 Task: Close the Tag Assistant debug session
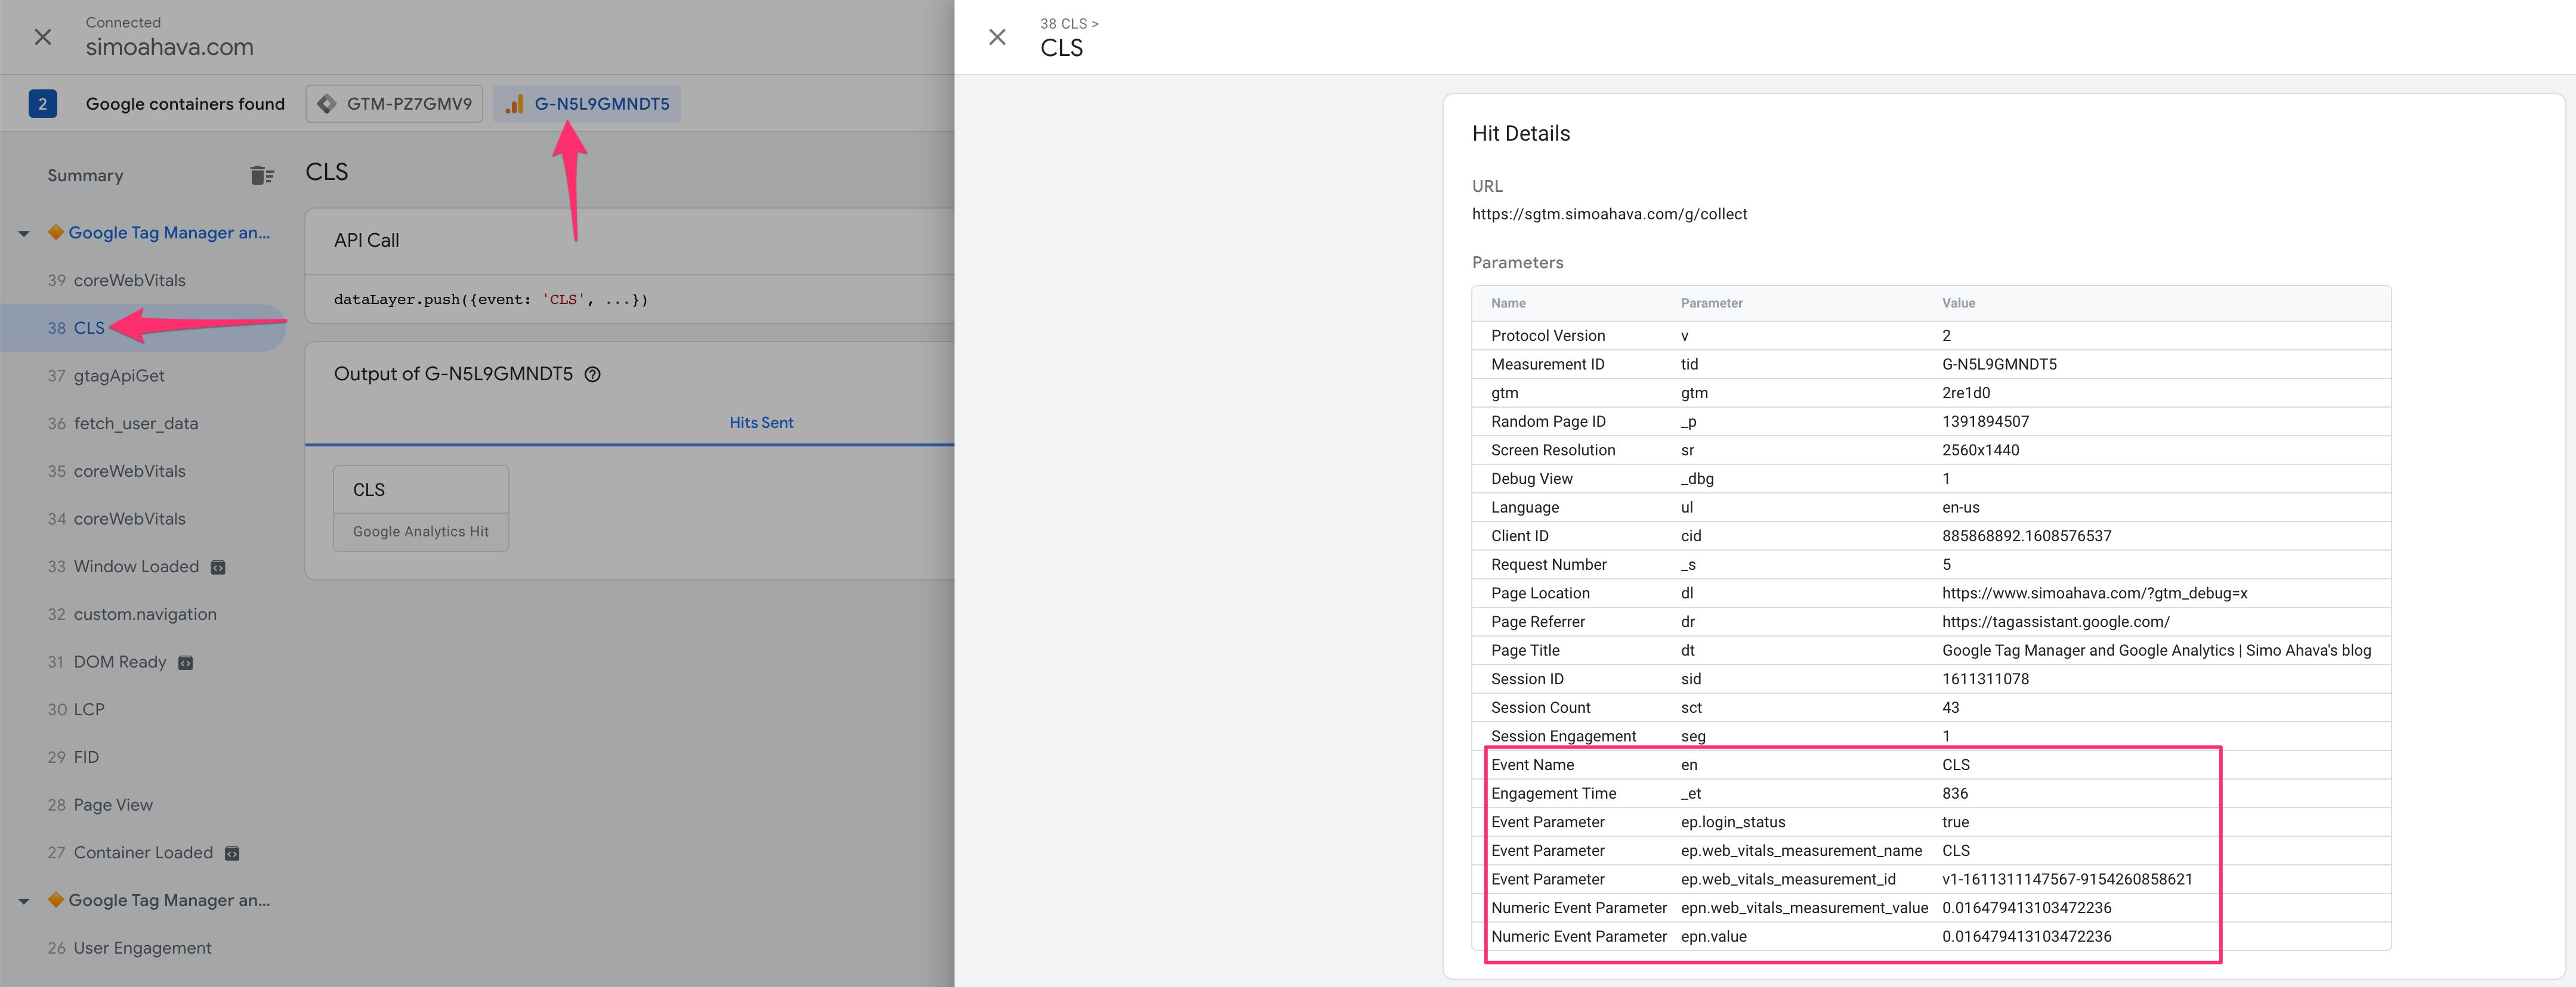(43, 37)
